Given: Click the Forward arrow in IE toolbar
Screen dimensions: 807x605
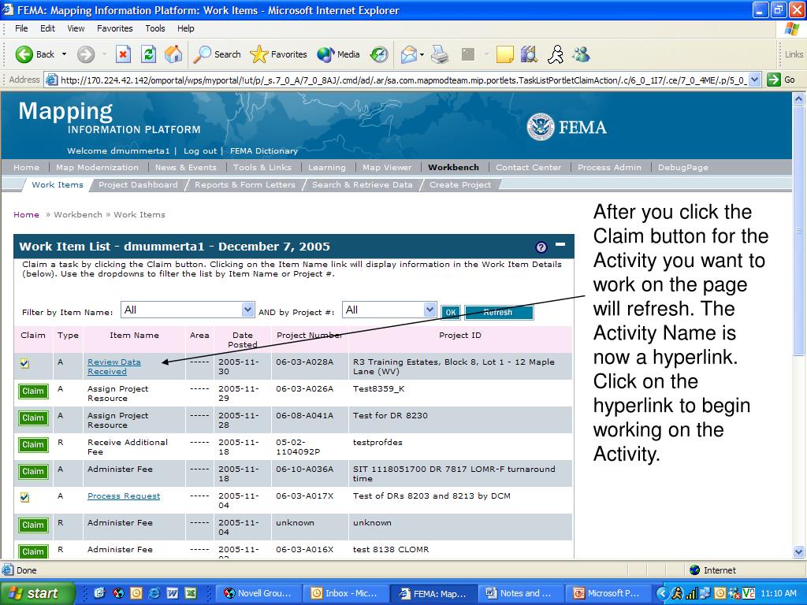Looking at the screenshot, I should tap(86, 54).
